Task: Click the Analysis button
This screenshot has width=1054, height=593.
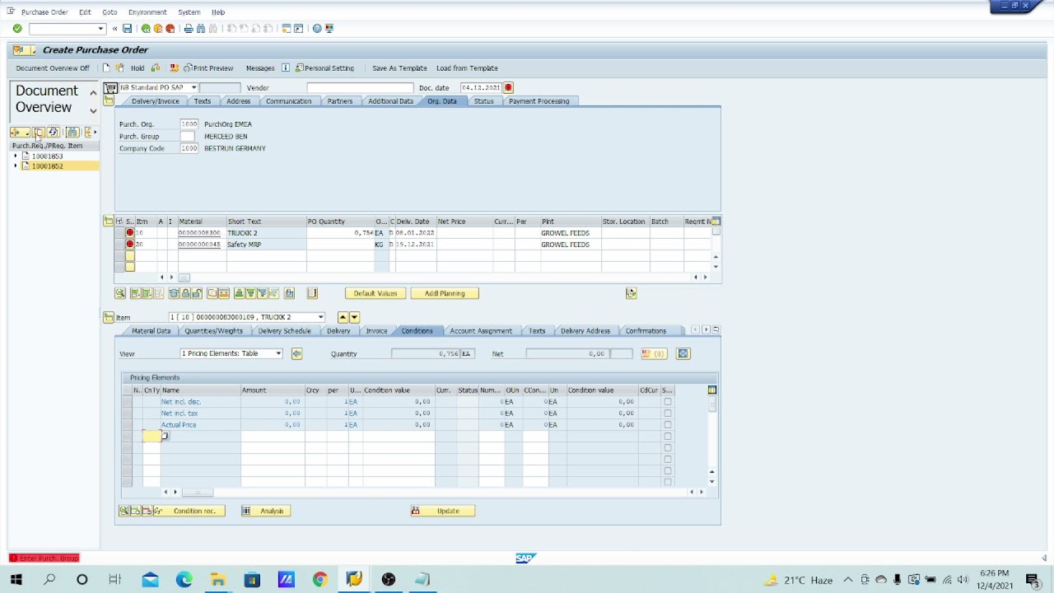Action: (265, 511)
